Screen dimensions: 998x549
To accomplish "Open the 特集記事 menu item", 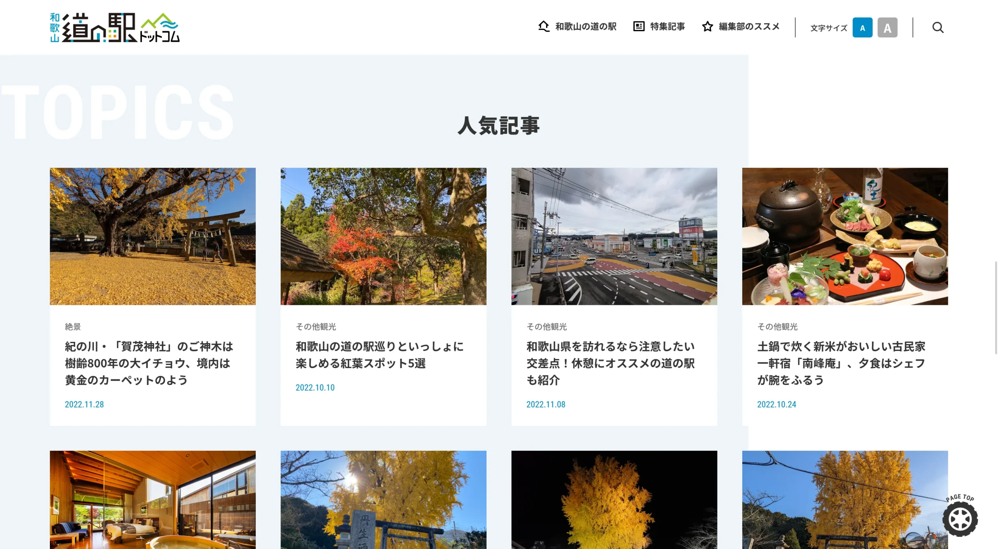I will (667, 27).
